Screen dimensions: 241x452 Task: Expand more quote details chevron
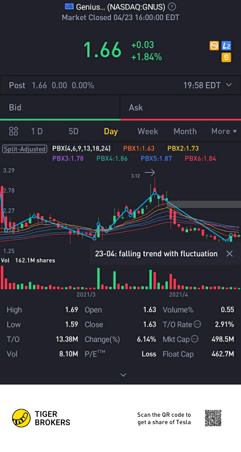click(123, 375)
